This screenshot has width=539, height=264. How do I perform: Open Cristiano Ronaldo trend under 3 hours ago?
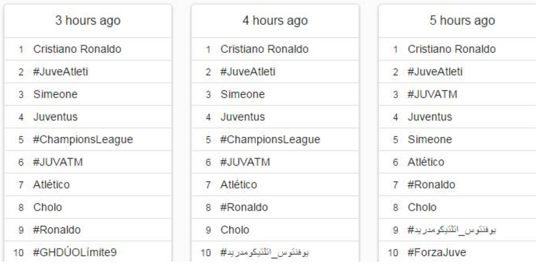pyautogui.click(x=77, y=49)
